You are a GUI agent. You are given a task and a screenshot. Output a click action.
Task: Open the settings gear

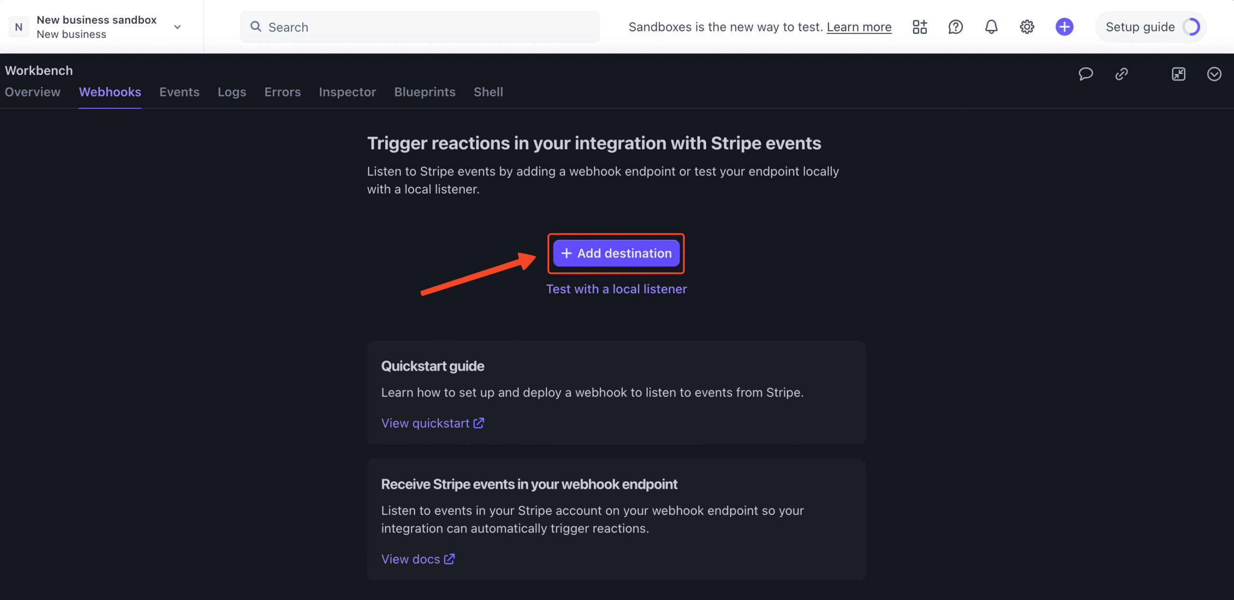(x=1027, y=27)
